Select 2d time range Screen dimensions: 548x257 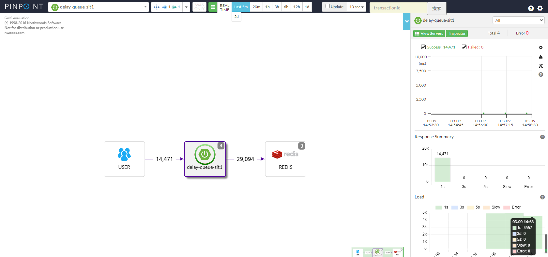click(x=236, y=17)
